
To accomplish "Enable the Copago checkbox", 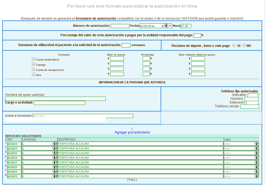I will (x=33, y=64).
